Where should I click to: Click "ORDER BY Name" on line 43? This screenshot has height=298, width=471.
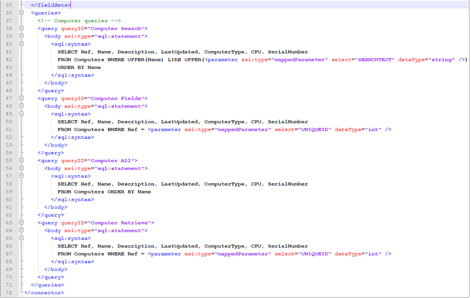point(79,67)
